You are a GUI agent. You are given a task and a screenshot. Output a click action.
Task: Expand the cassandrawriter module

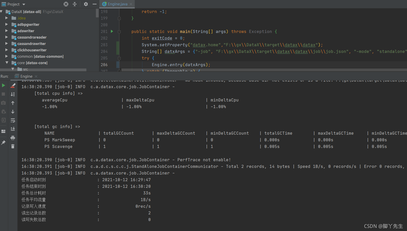7,43
